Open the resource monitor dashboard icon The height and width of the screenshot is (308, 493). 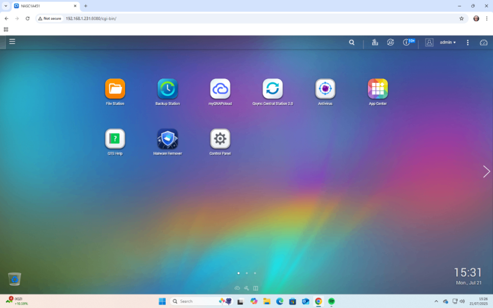pyautogui.click(x=483, y=42)
